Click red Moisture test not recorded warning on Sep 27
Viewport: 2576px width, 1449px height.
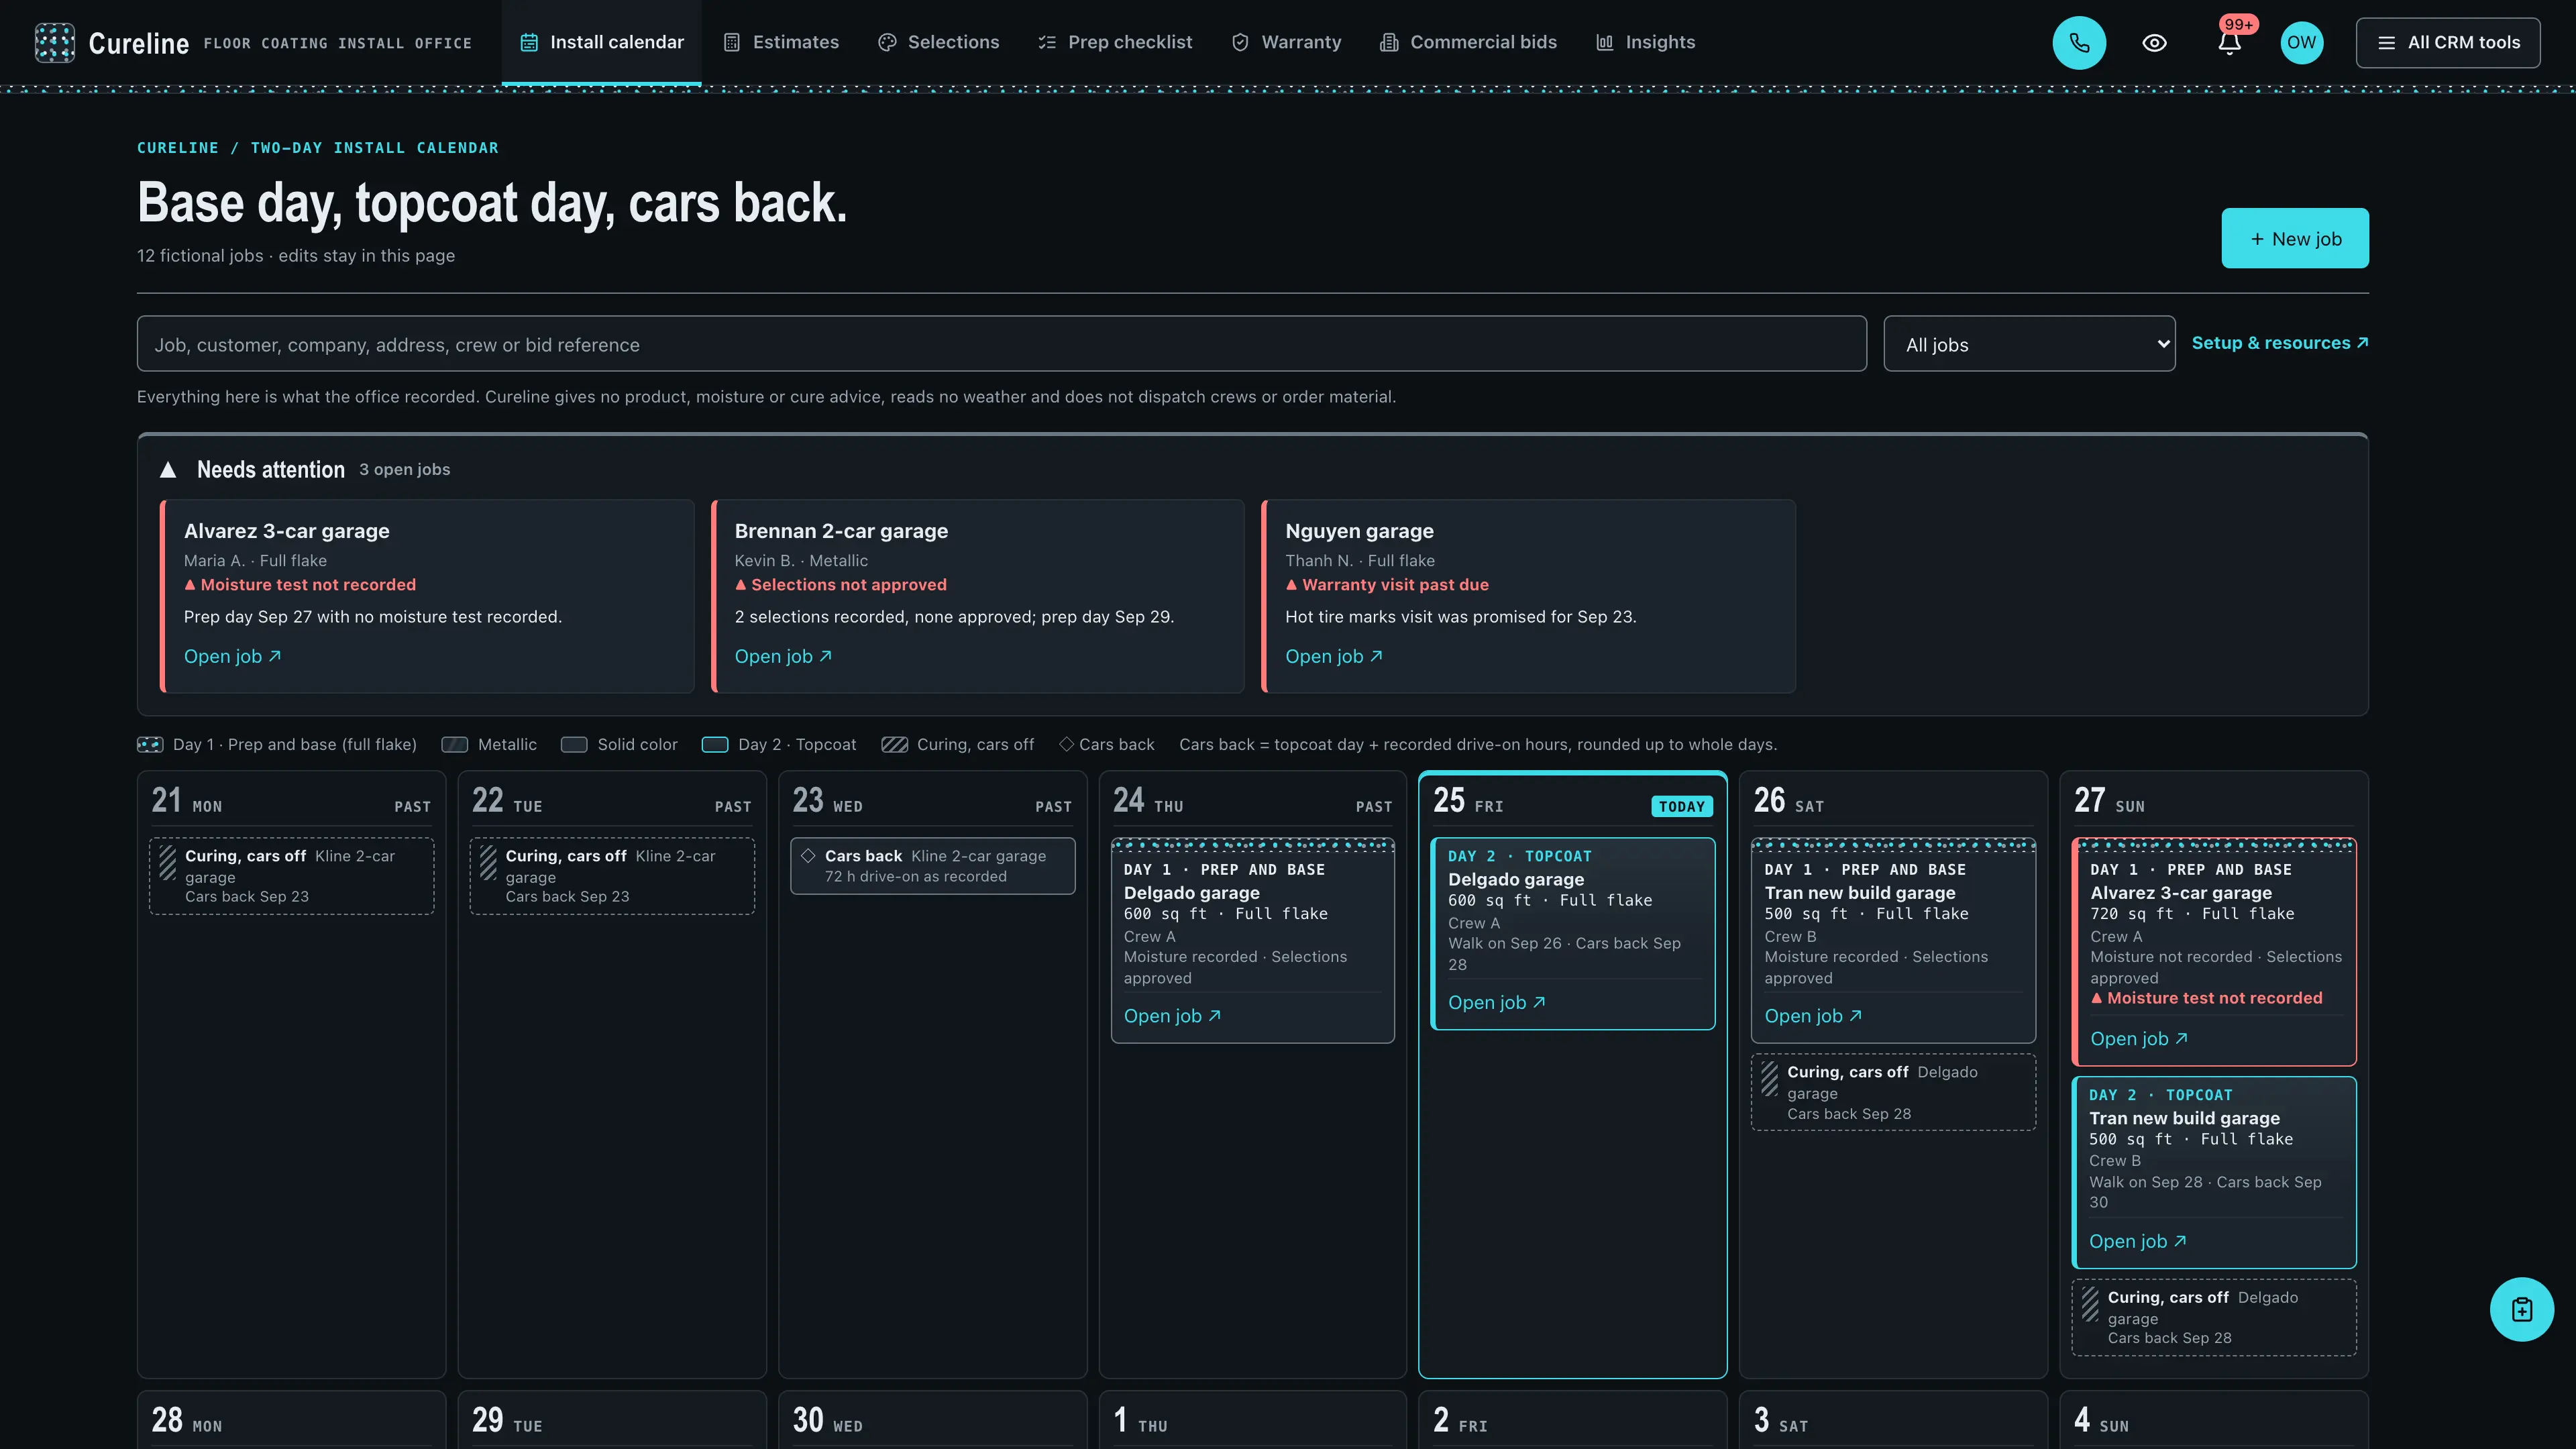tap(2206, 997)
